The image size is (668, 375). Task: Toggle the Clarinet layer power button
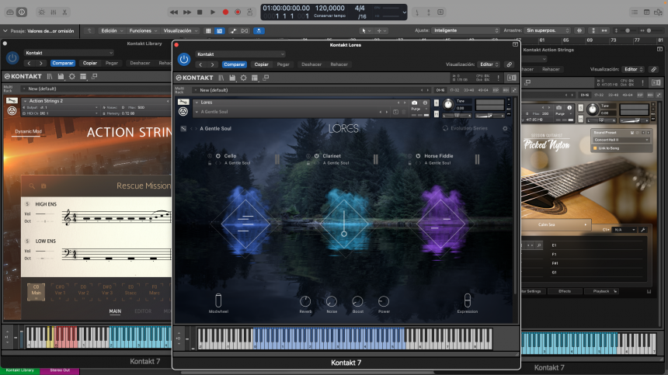pos(317,156)
